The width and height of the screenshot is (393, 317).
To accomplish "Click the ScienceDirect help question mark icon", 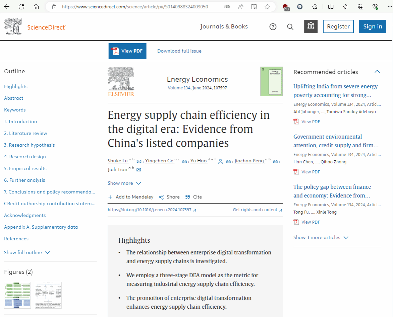I will click(x=273, y=27).
